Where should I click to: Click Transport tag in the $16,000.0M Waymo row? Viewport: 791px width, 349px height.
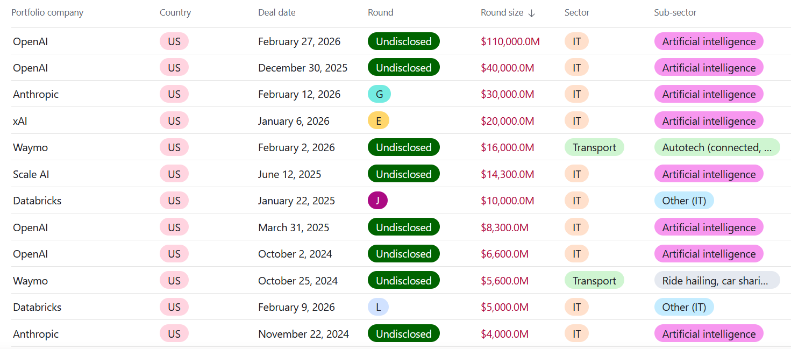click(594, 147)
